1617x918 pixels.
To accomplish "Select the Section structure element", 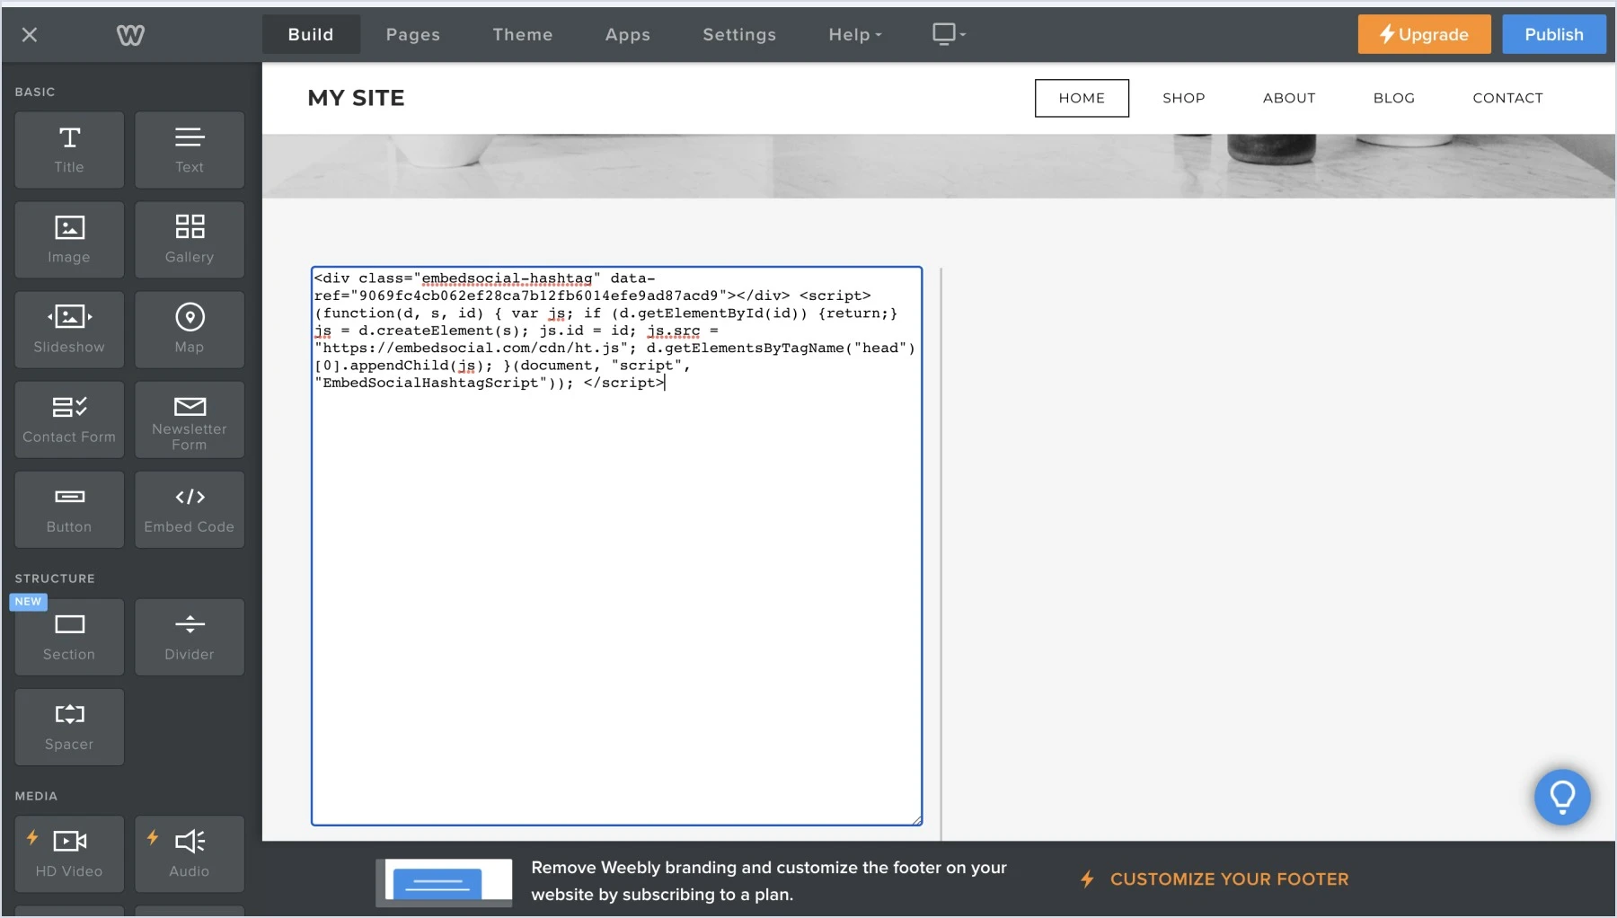I will coord(69,637).
